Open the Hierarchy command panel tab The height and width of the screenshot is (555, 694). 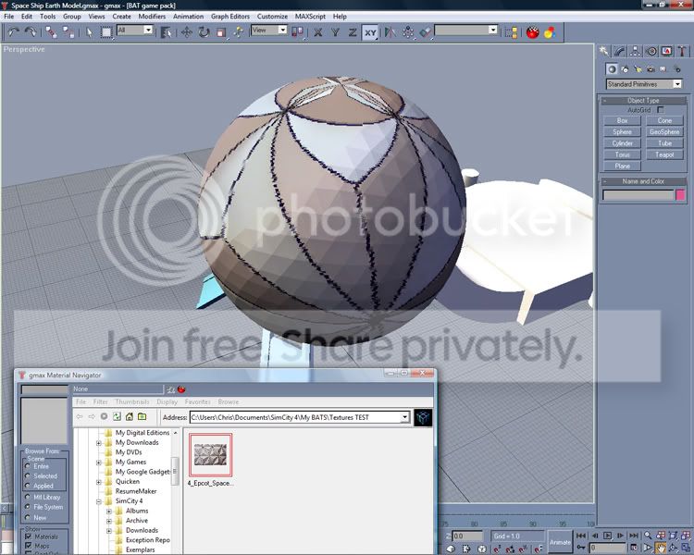(635, 52)
